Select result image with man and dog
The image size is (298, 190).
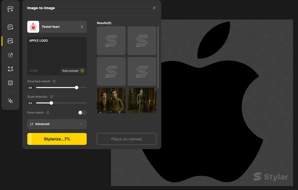pos(142,100)
